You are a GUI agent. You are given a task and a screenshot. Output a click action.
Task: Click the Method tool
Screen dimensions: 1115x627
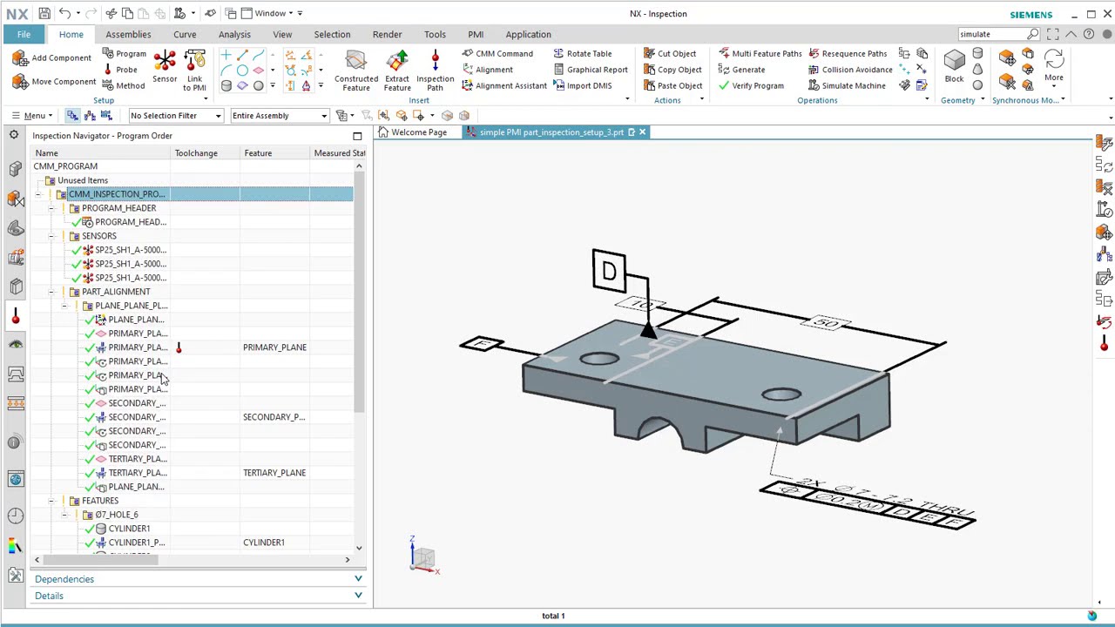click(123, 85)
